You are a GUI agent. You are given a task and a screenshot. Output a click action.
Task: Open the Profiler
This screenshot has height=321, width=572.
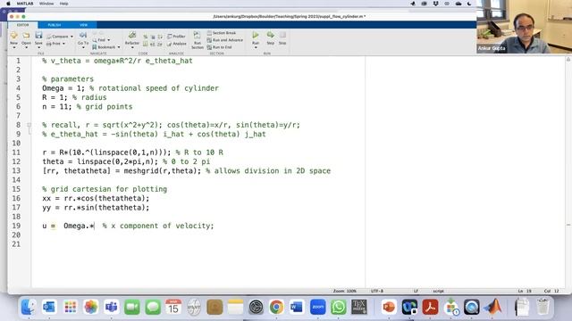177,37
